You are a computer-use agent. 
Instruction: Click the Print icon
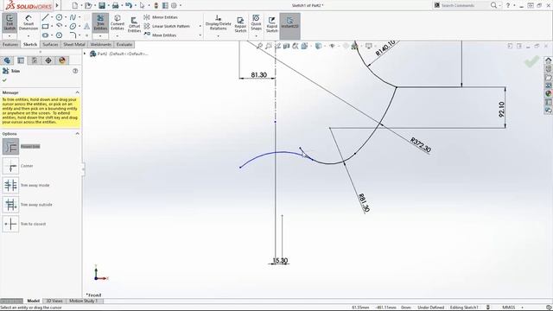pos(115,5)
